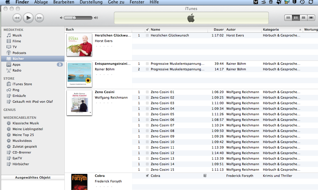The image size is (318, 190).
Task: Click the telephone menu bar icon
Action: point(271,2)
